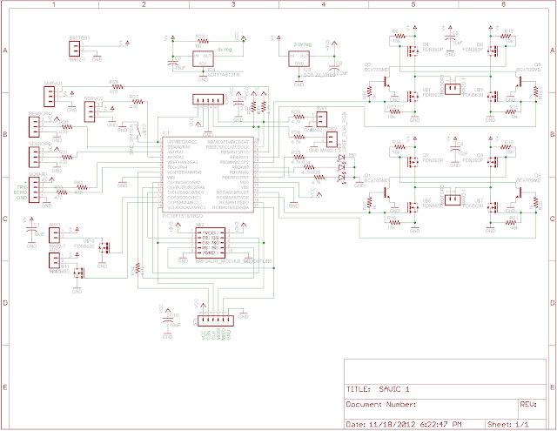Select the Q6 FDN360P MOSFET symbol
This screenshot has height=431, width=557.
tap(493, 51)
